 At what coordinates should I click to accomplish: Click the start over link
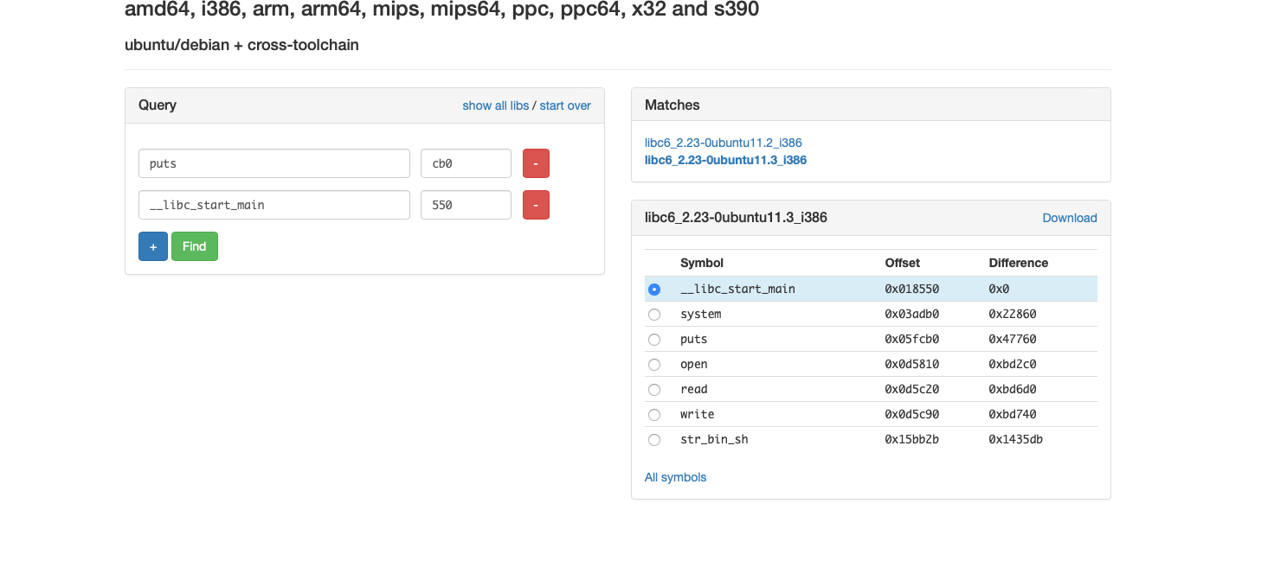565,105
